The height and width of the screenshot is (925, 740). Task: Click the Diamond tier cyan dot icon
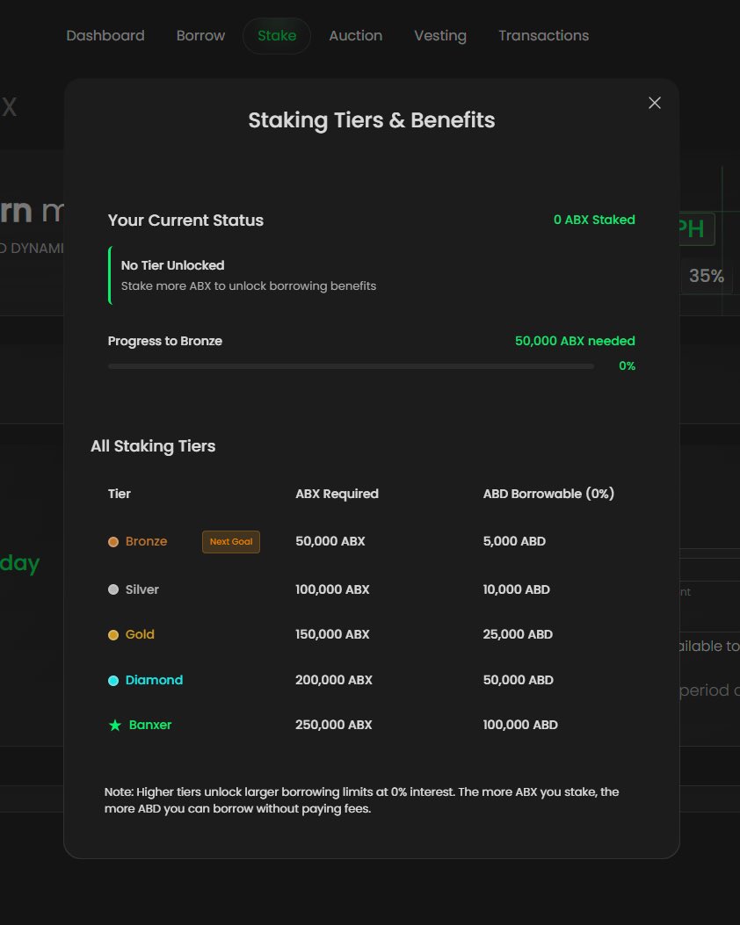click(x=113, y=680)
